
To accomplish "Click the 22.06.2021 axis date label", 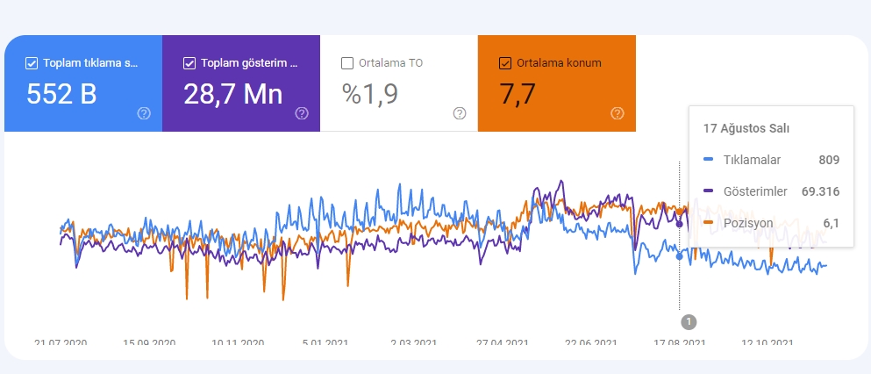I will [590, 342].
